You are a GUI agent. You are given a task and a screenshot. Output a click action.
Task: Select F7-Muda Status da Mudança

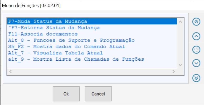pos(48,21)
